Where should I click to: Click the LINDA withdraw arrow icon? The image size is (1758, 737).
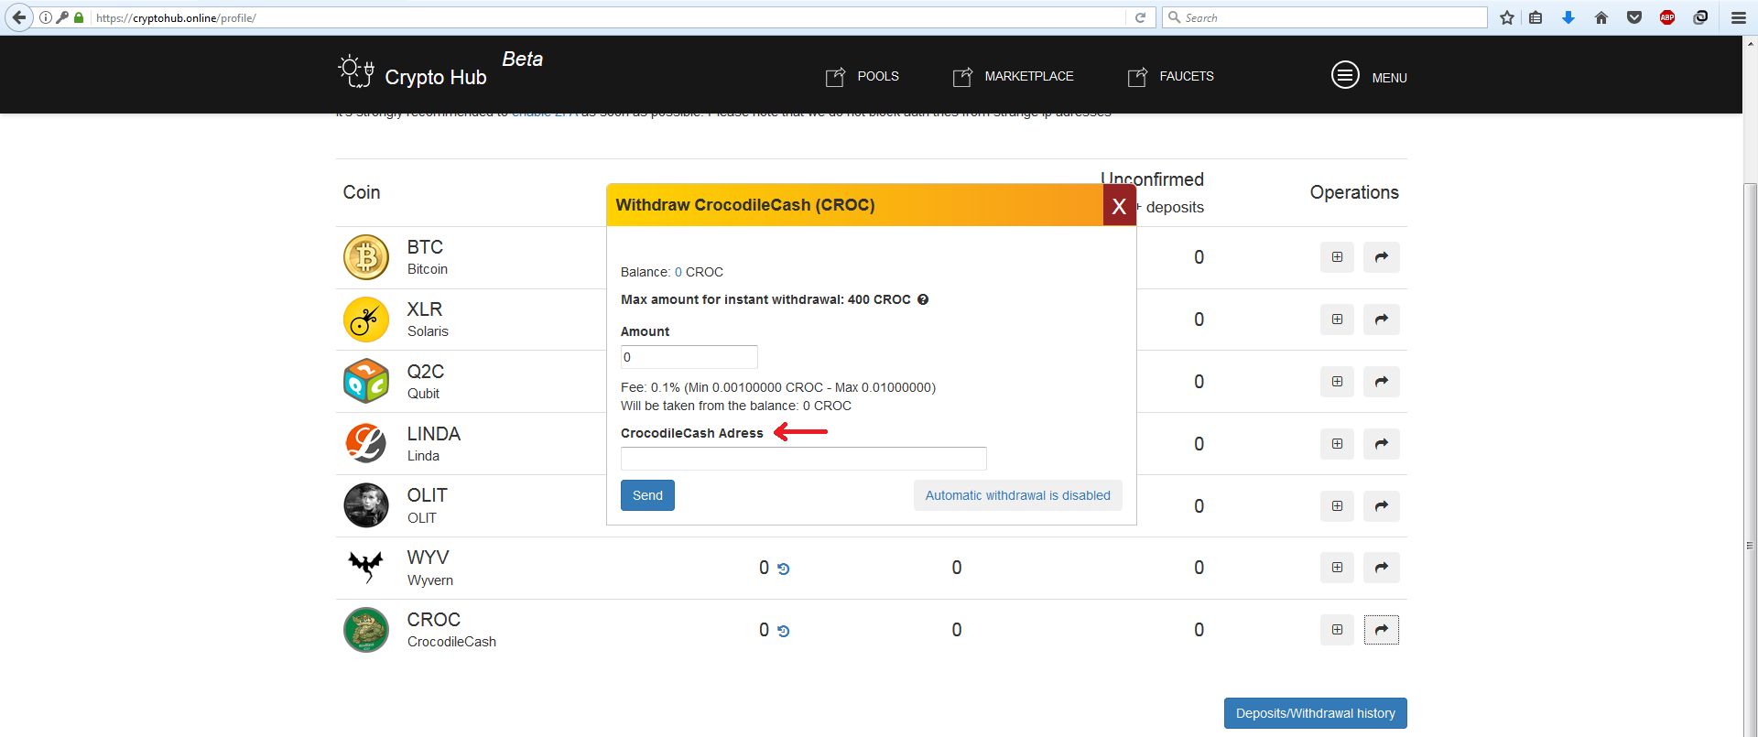pyautogui.click(x=1382, y=444)
